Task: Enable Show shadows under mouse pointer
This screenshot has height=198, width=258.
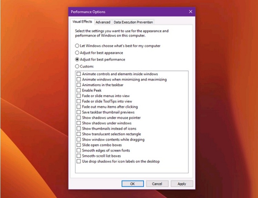Action: point(79,118)
